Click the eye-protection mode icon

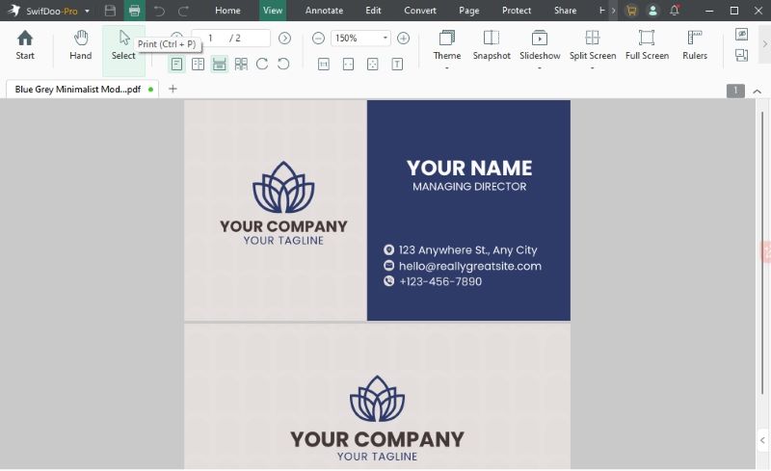[741, 34]
